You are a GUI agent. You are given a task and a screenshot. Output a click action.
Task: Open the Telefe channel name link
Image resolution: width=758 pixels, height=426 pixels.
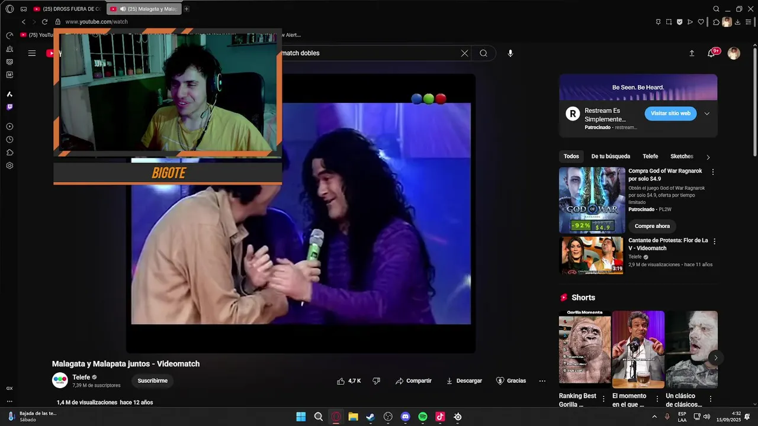(x=81, y=377)
